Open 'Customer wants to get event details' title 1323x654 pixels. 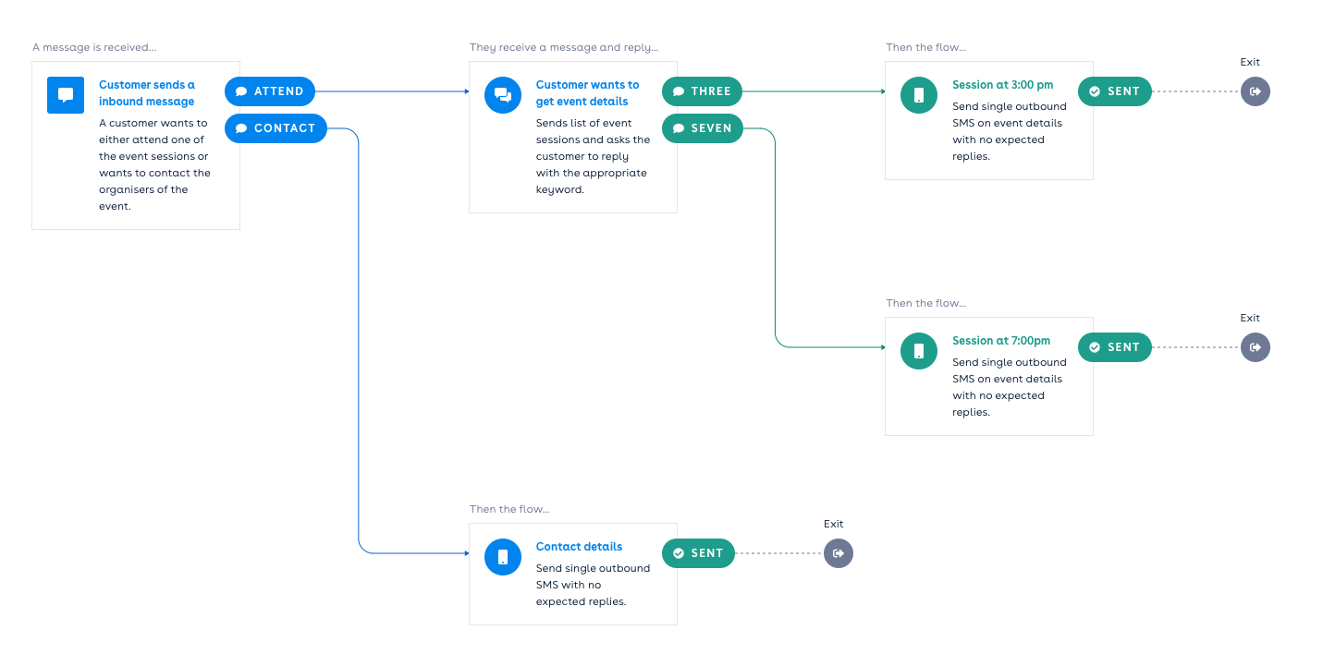(587, 93)
